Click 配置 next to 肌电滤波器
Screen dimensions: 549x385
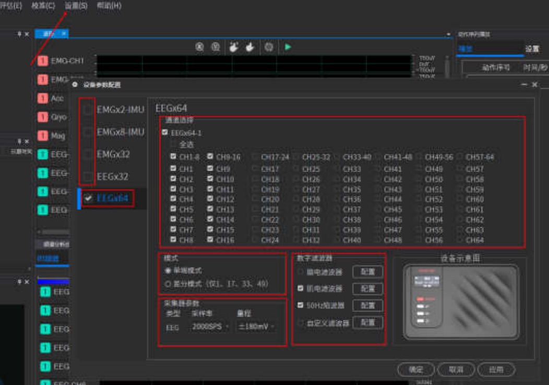[x=367, y=288]
